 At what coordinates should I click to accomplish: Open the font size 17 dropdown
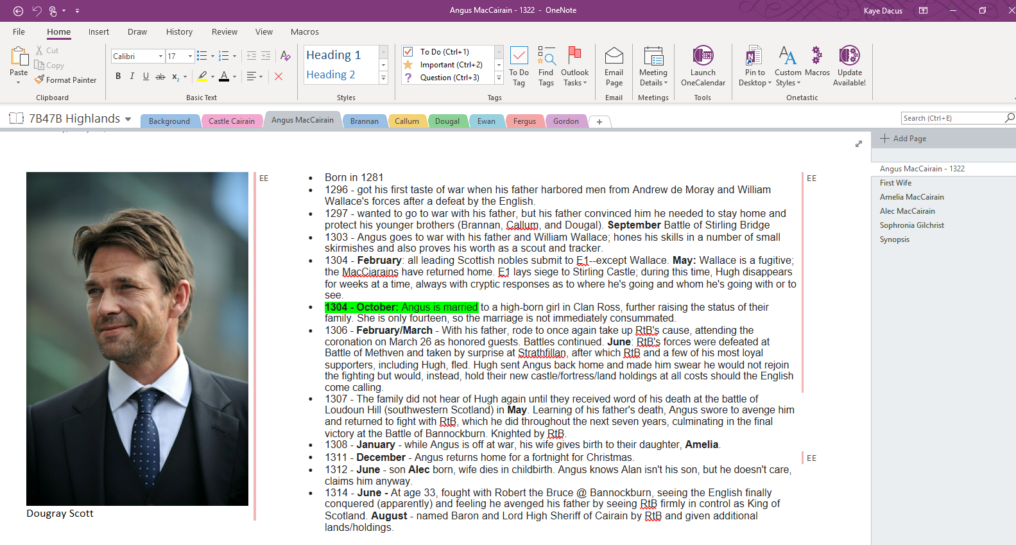pyautogui.click(x=190, y=56)
